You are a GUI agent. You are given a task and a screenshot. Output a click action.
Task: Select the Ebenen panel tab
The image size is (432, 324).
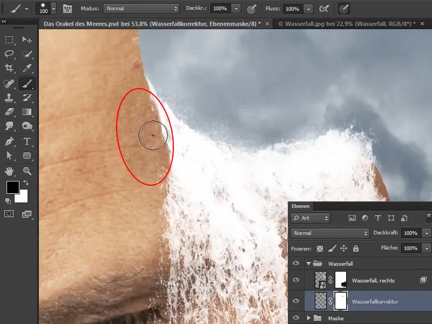coord(300,206)
